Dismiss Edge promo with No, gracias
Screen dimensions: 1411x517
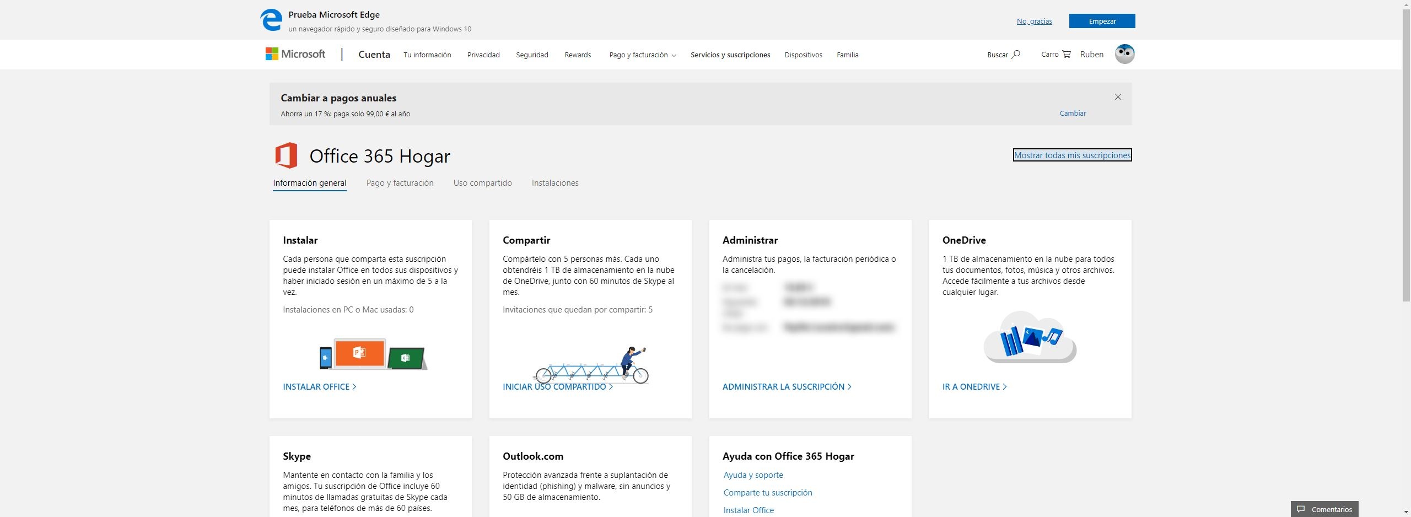tap(1034, 21)
